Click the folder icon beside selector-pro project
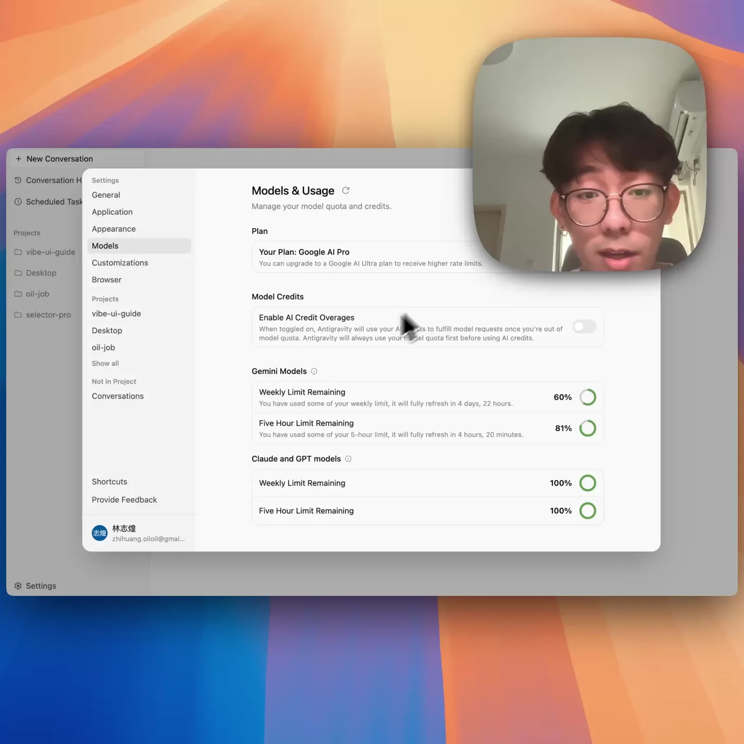 click(18, 315)
